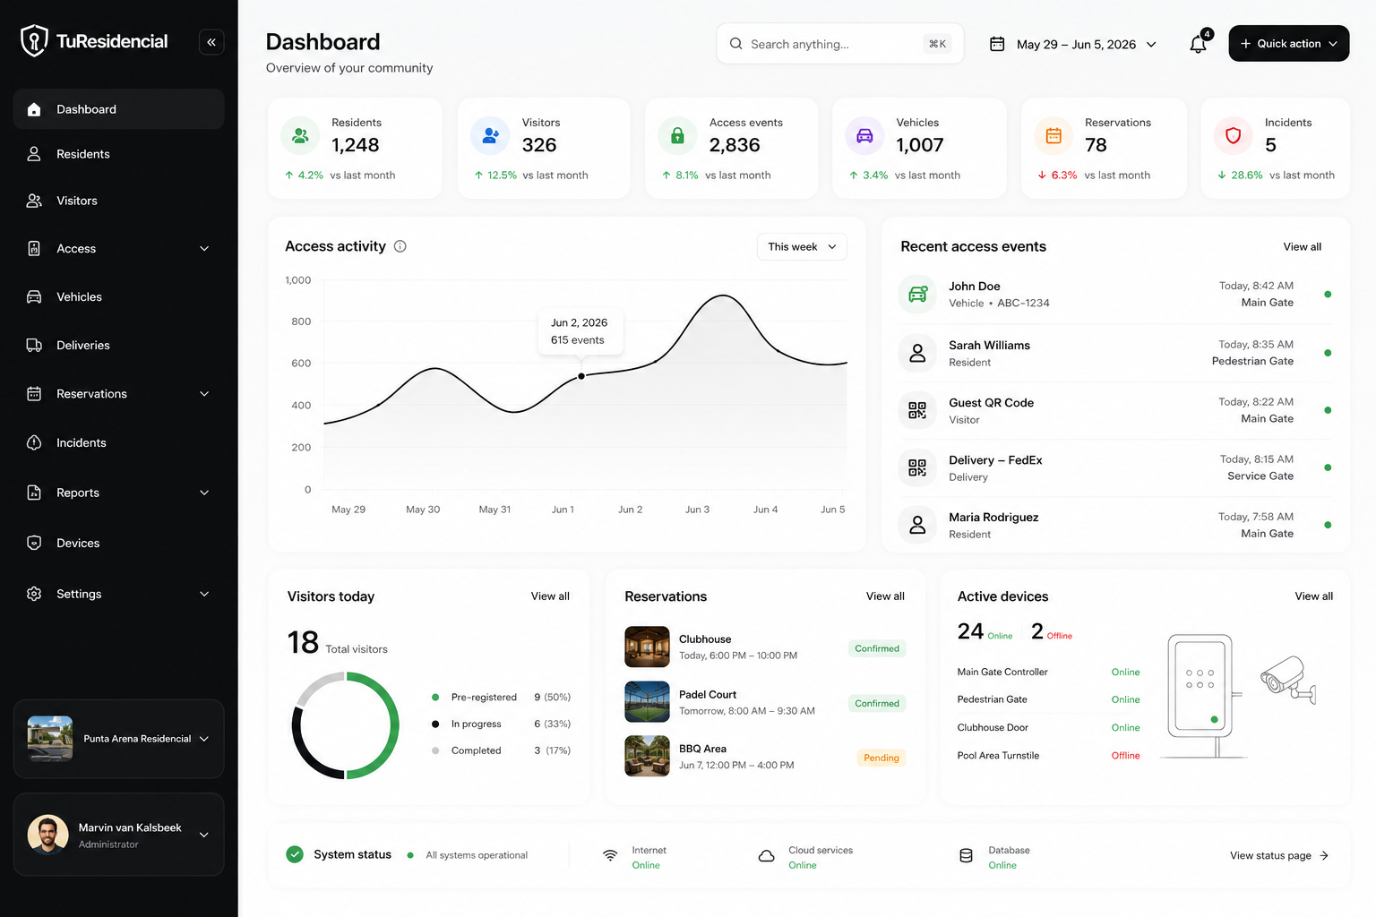Click Guest QR Code event icon
This screenshot has width=1376, height=917.
(x=917, y=410)
